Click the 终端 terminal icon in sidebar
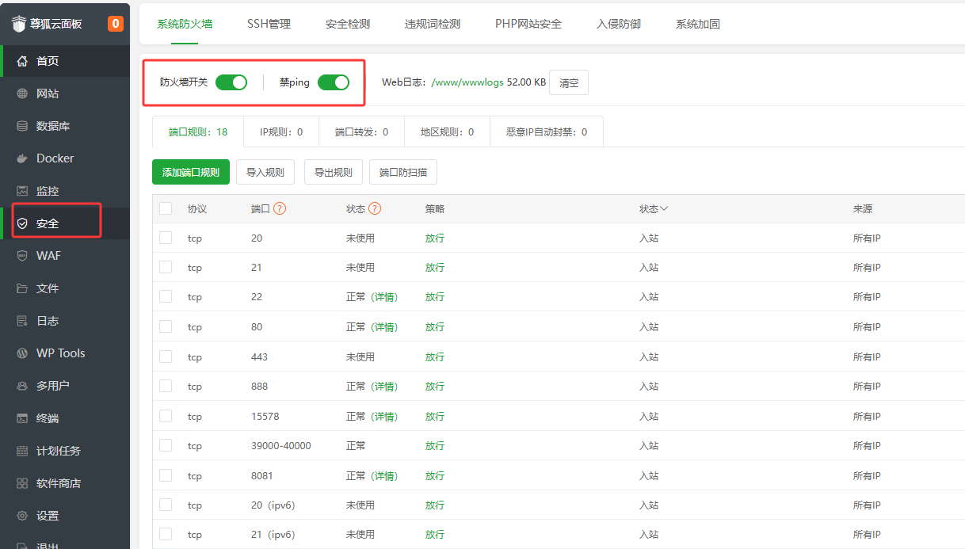The width and height of the screenshot is (965, 549). pyautogui.click(x=22, y=418)
